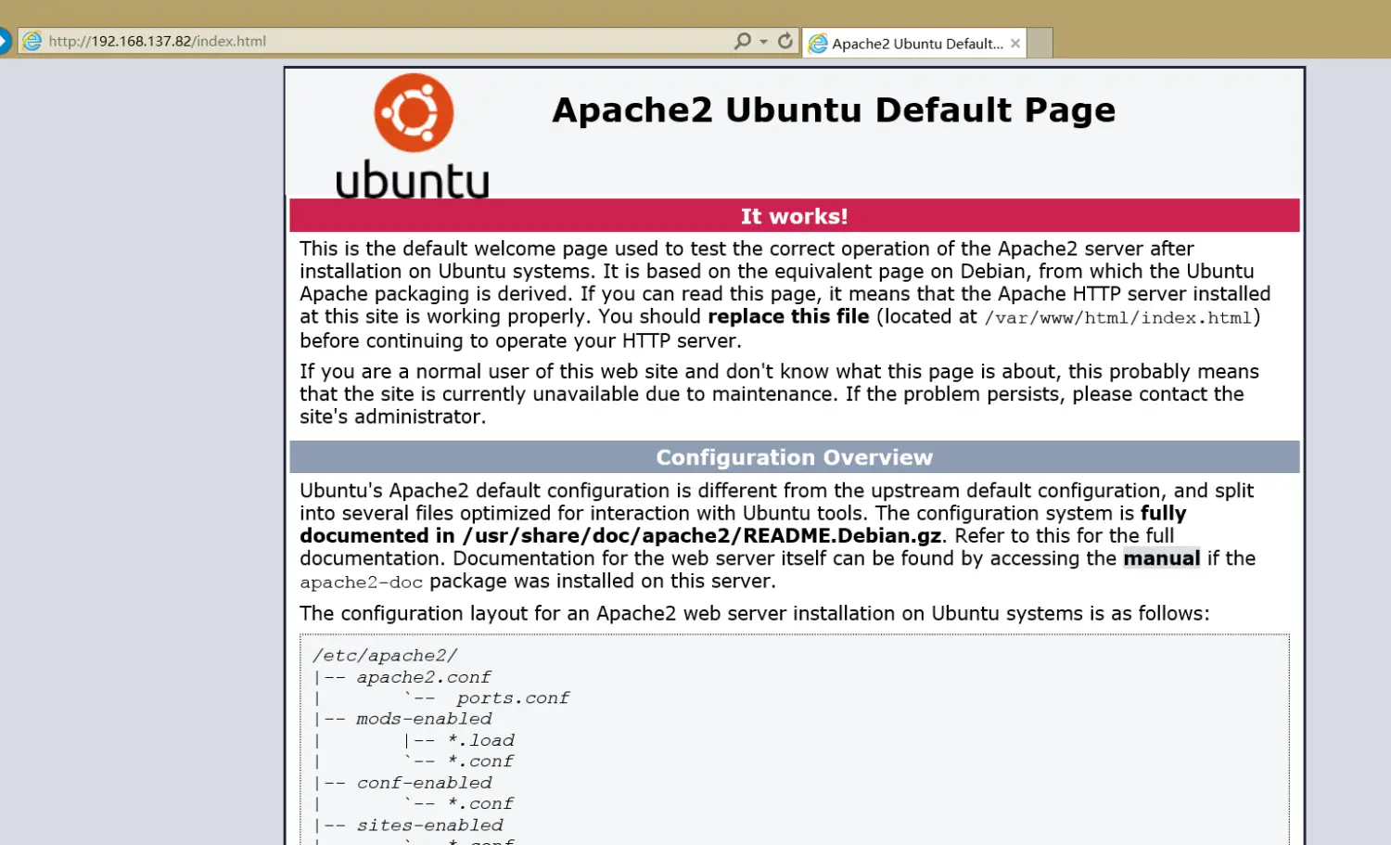
Task: Click conf-enabled in the config tree
Action: (x=424, y=783)
